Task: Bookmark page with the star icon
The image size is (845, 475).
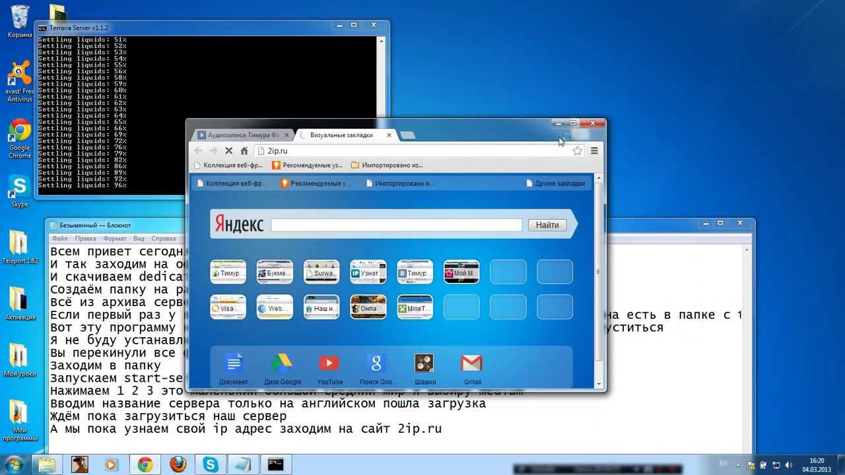Action: pyautogui.click(x=577, y=150)
